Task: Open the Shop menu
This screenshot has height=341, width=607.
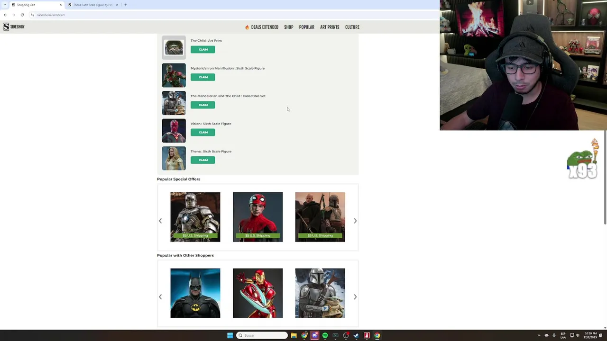Action: click(289, 27)
